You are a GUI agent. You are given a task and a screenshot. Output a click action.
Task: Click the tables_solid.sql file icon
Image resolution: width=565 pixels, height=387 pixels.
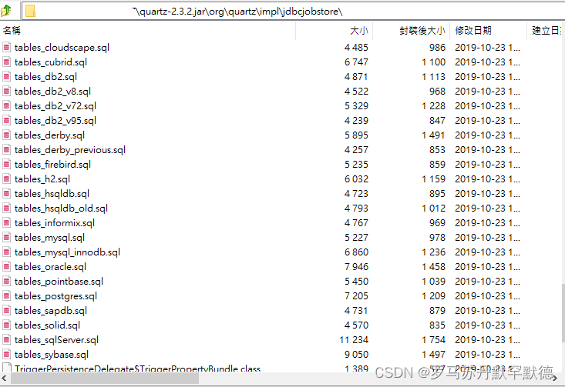coord(6,325)
